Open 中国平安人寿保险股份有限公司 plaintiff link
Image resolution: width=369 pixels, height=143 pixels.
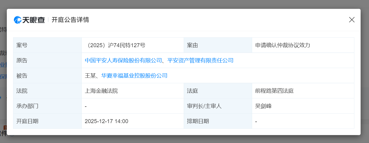123,60
